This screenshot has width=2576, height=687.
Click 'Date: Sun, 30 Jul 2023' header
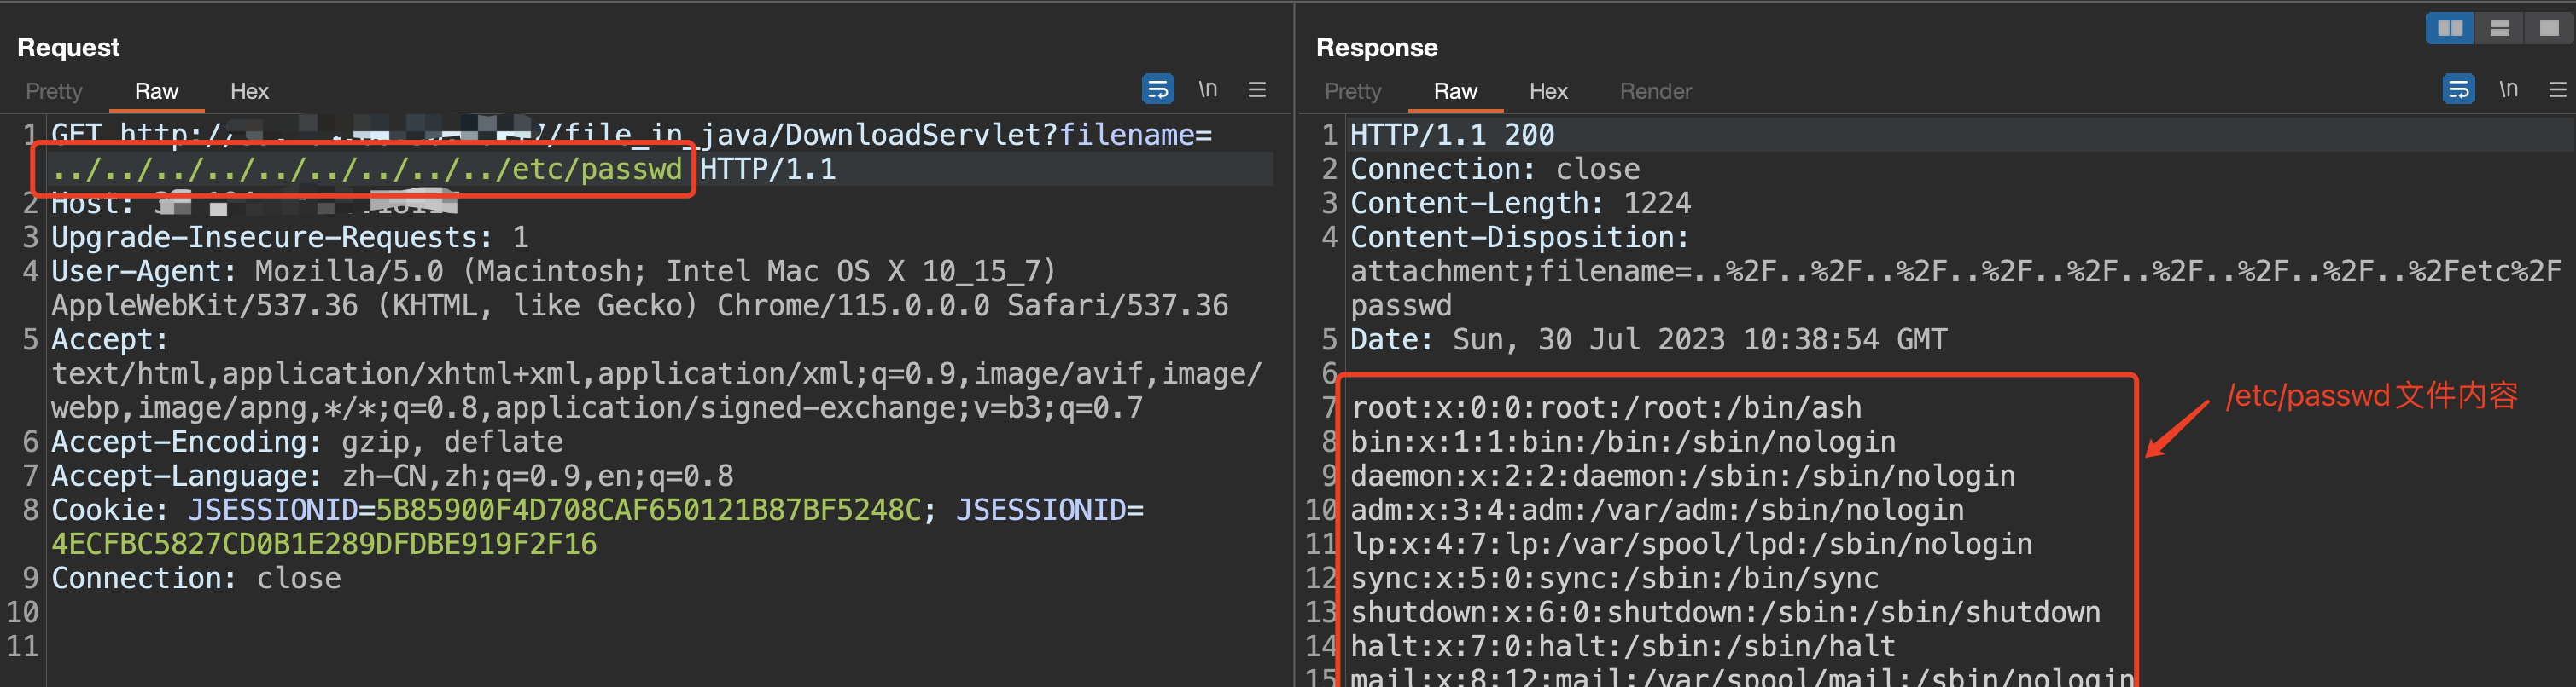tap(1648, 339)
